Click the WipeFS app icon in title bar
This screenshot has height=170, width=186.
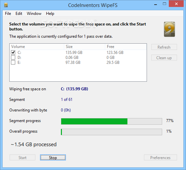6,5
